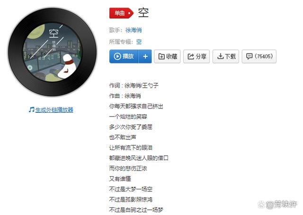303x215 pixels.
Task: Click the 下载 download icon
Action: (220, 56)
